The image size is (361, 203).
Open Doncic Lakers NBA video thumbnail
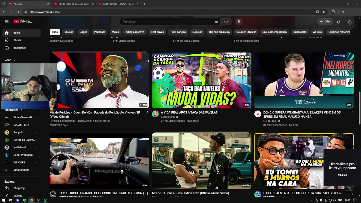pyautogui.click(x=304, y=80)
